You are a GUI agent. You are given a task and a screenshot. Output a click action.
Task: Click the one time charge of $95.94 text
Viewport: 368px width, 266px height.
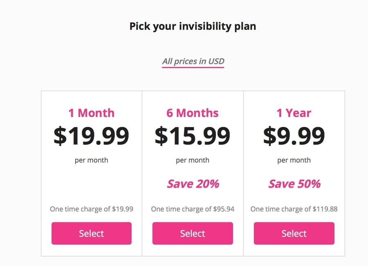(193, 209)
